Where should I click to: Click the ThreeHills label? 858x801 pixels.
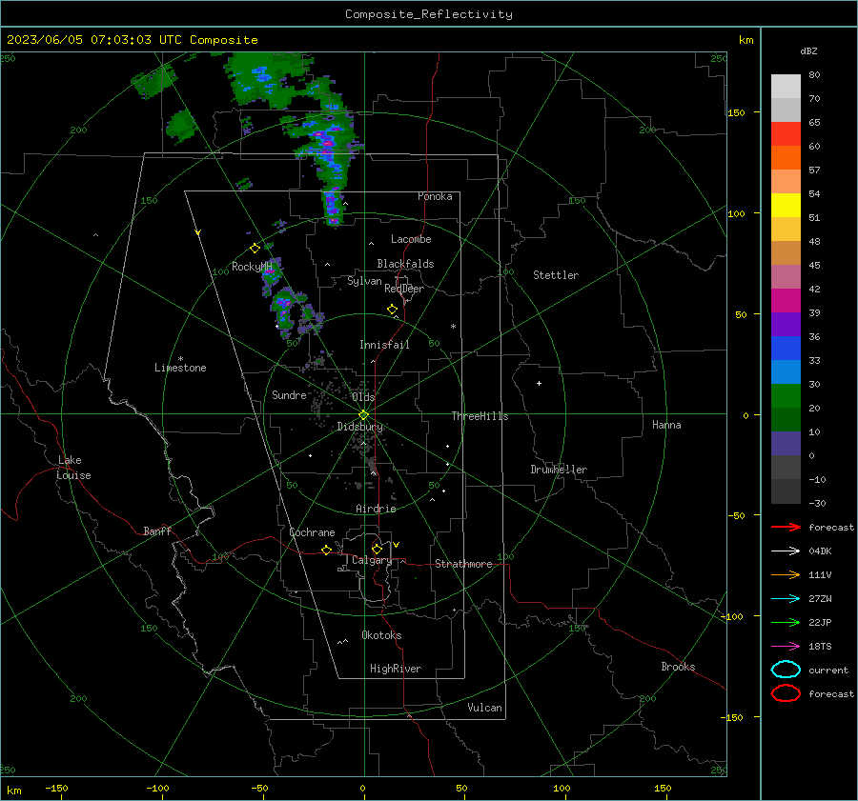[x=480, y=416]
